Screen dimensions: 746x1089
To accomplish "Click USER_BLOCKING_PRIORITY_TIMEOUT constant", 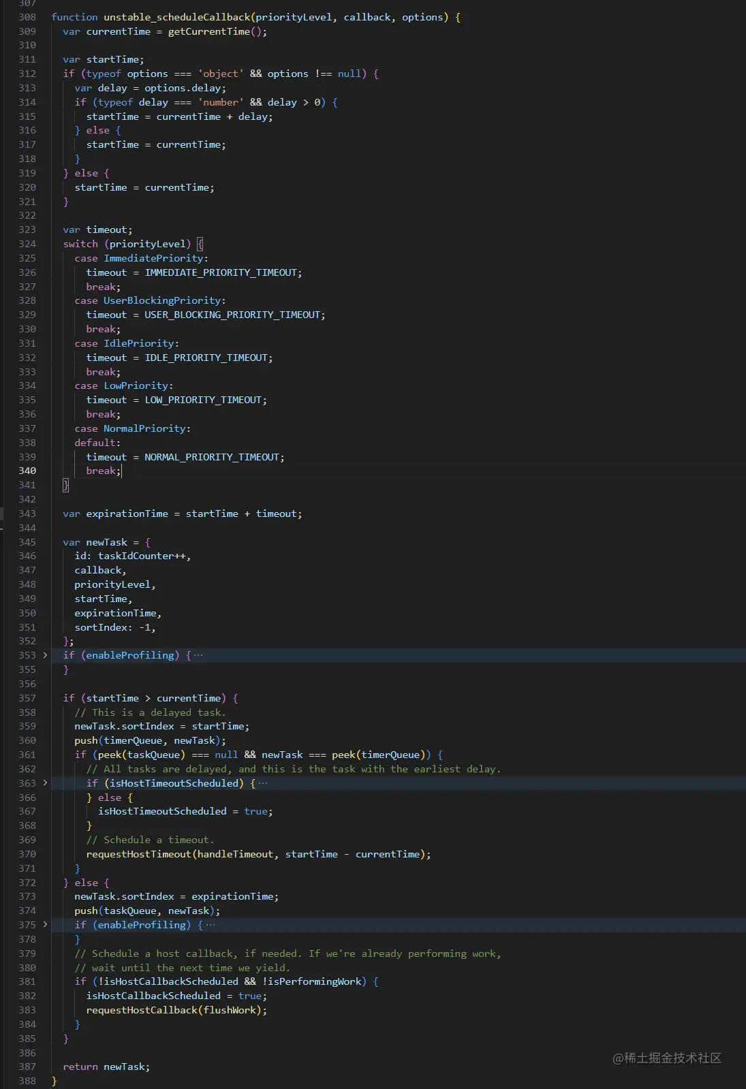I will [x=232, y=315].
